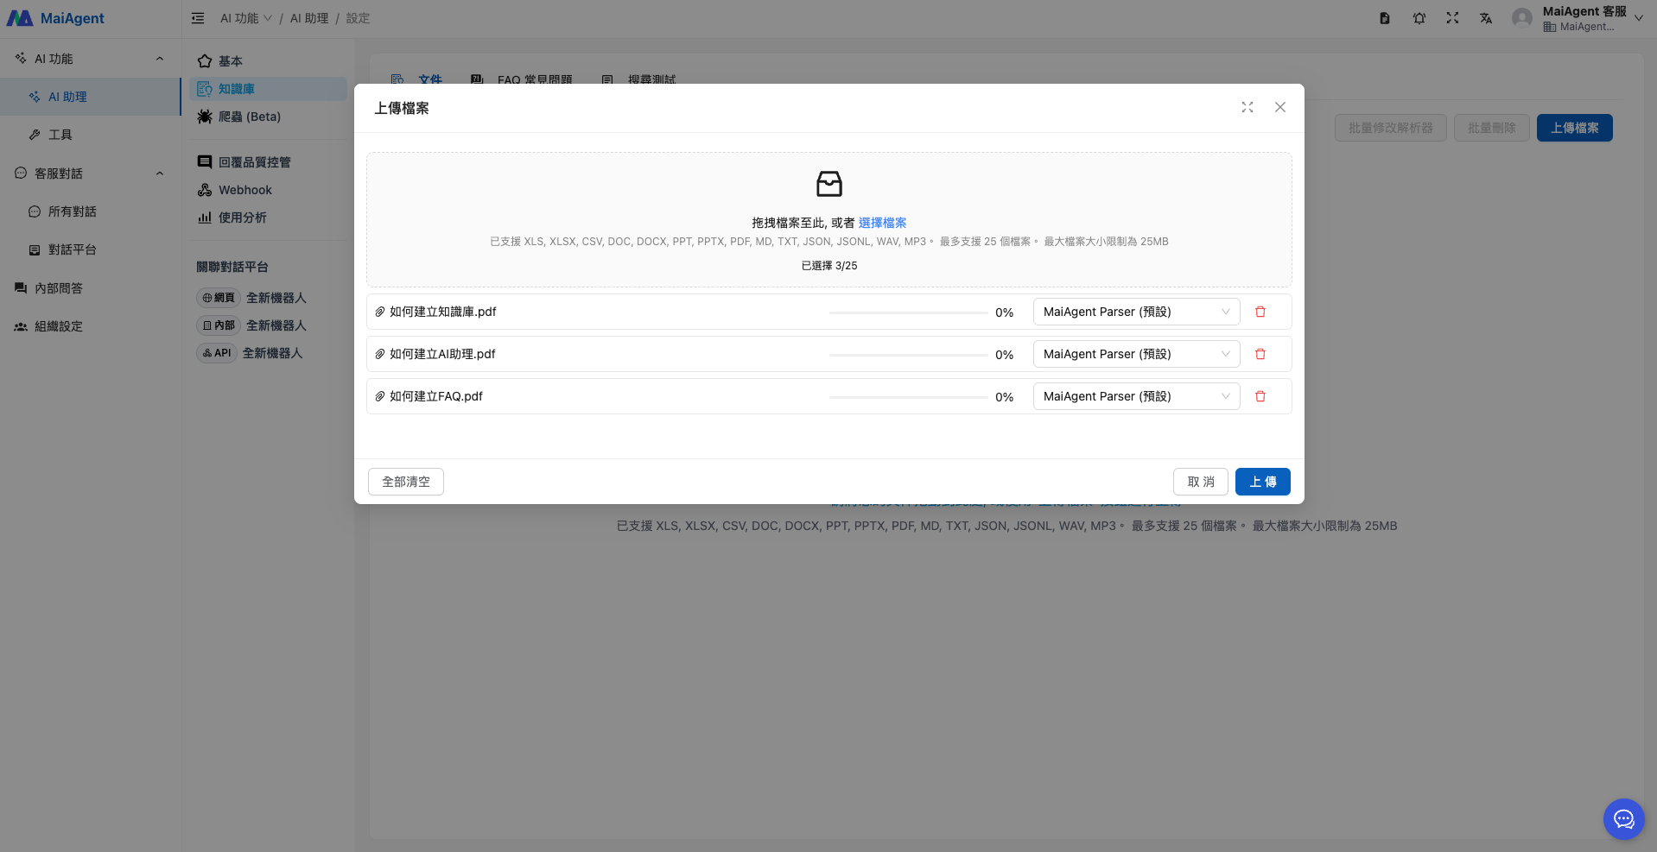1657x852 pixels.
Task: Click the notification bell icon
Action: coord(1419,18)
